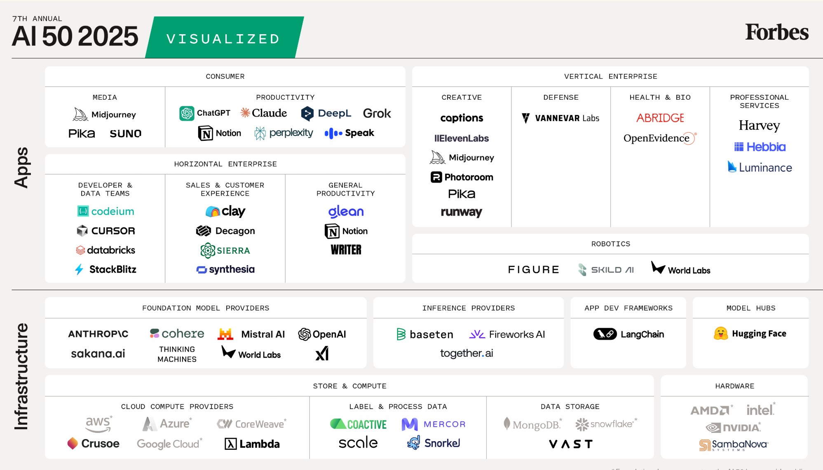Image resolution: width=823 pixels, height=470 pixels.
Task: Click the Harvey logo text
Action: pyautogui.click(x=759, y=126)
